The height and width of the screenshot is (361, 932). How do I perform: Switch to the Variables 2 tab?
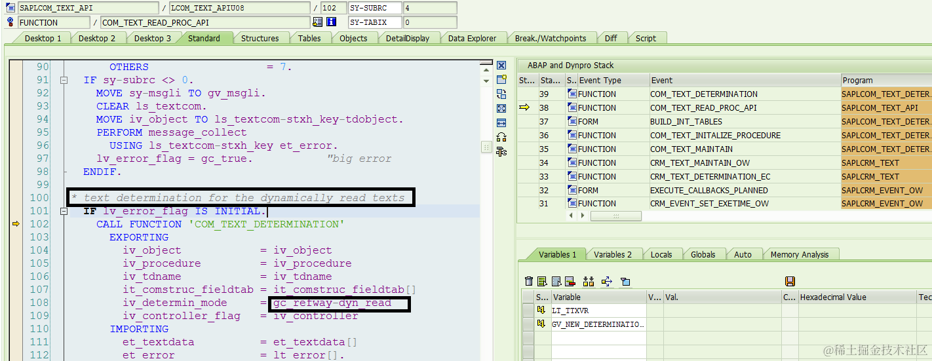click(613, 254)
